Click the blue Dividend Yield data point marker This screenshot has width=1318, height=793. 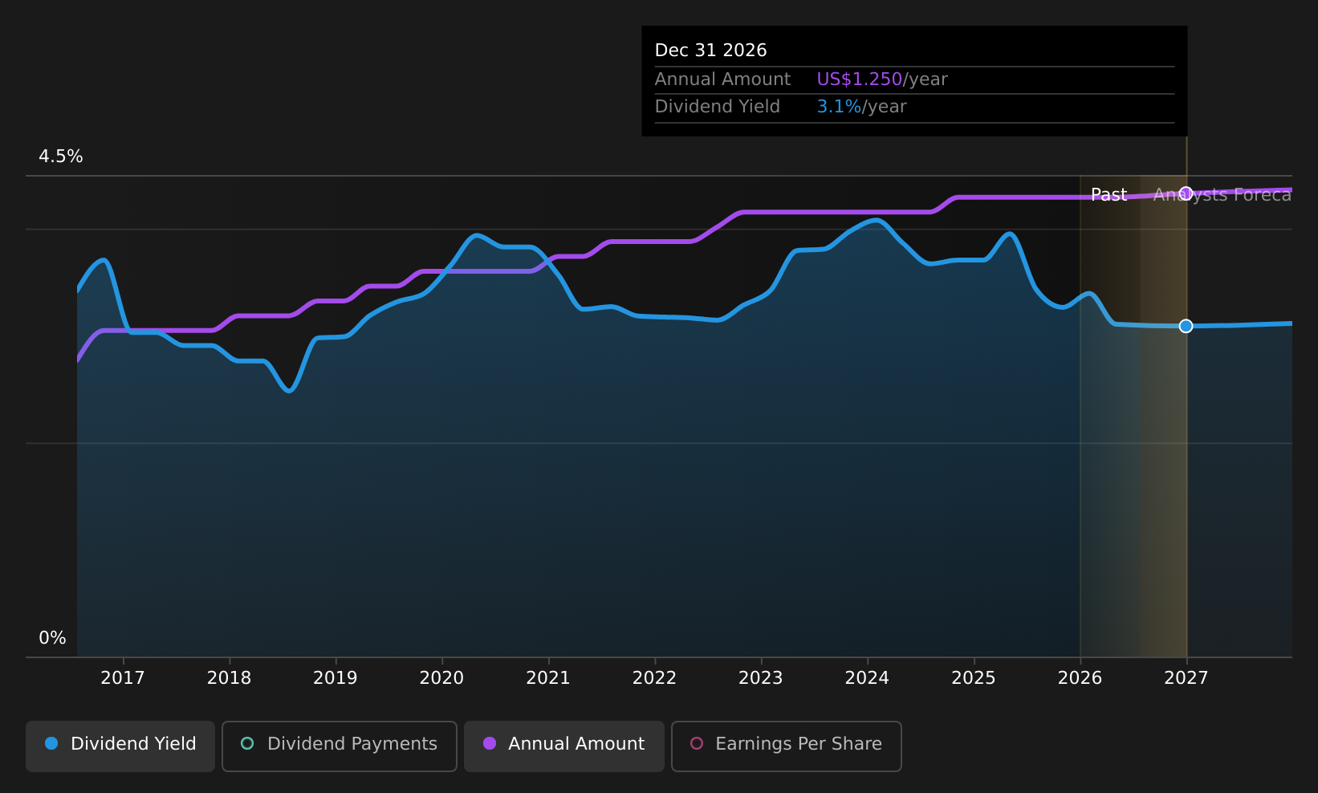[1186, 326]
